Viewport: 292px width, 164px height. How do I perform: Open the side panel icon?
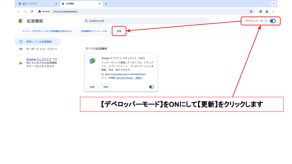[260, 12]
